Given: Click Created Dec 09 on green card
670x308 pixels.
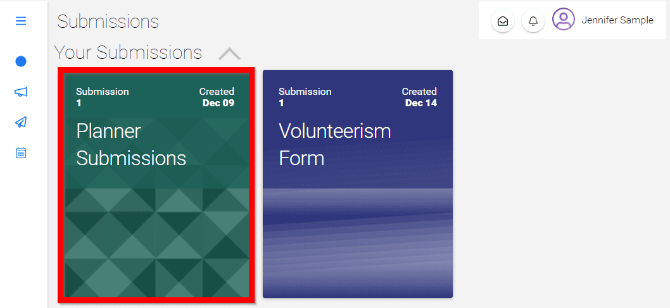Looking at the screenshot, I should [x=217, y=97].
